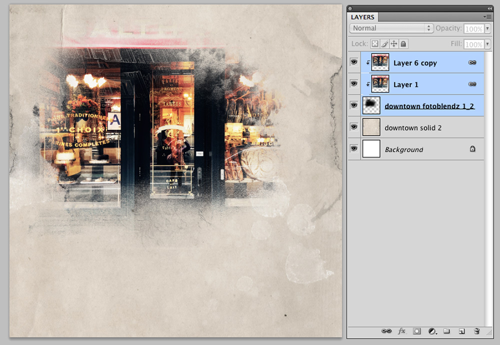Lock image pixels brush icon
The height and width of the screenshot is (345, 500).
pos(384,43)
